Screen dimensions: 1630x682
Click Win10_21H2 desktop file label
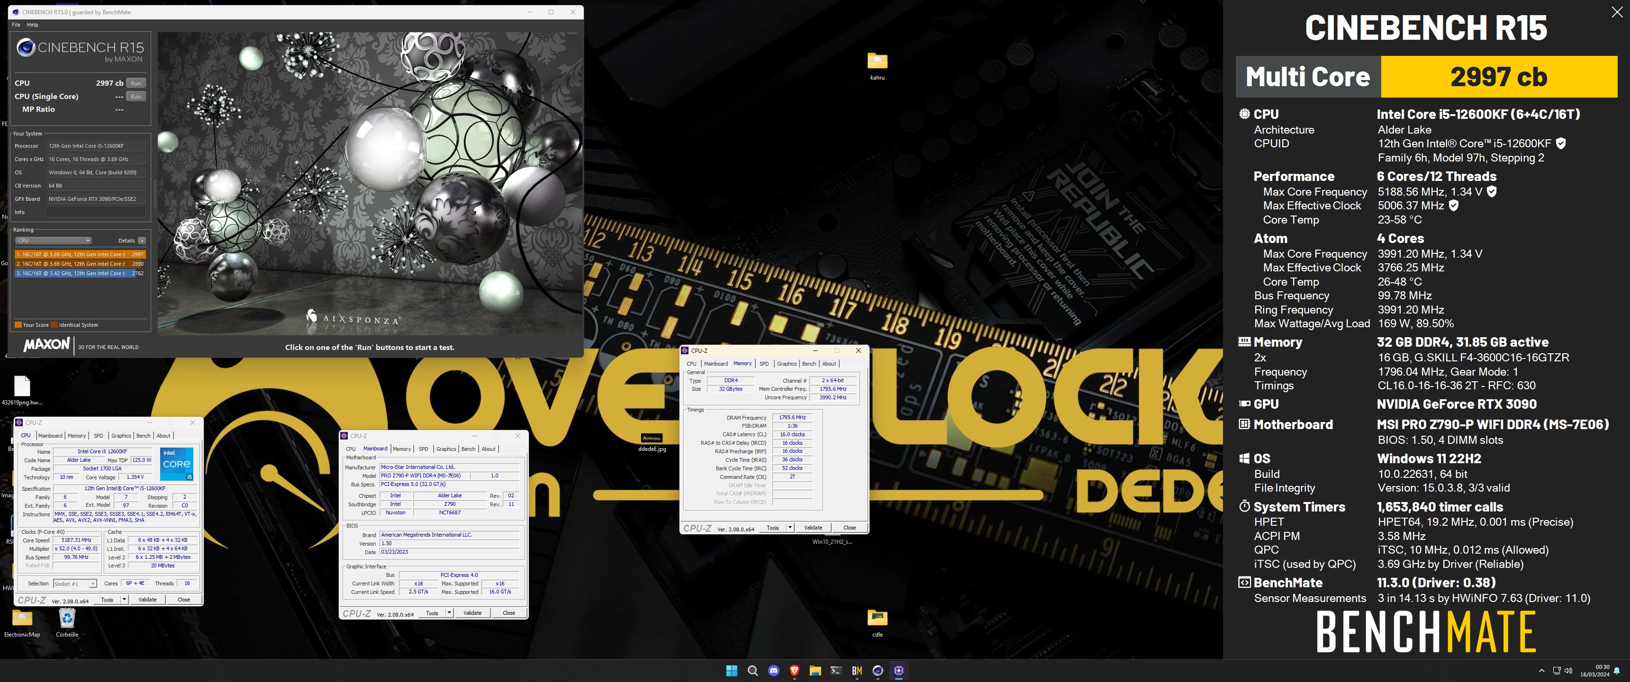point(832,541)
